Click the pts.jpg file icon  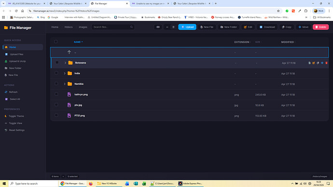[69, 105]
